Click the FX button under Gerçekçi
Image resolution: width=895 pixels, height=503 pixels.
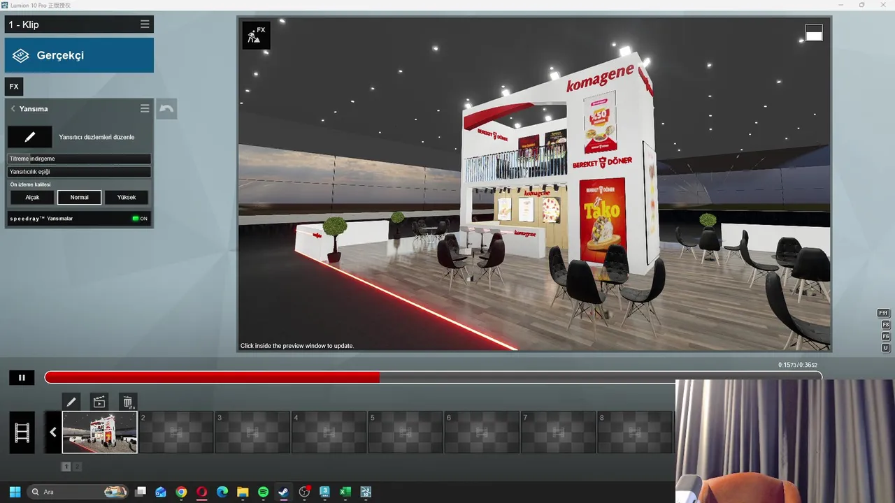click(14, 87)
